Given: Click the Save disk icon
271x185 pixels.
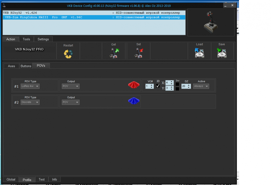Looking at the screenshot, I should point(222,53).
